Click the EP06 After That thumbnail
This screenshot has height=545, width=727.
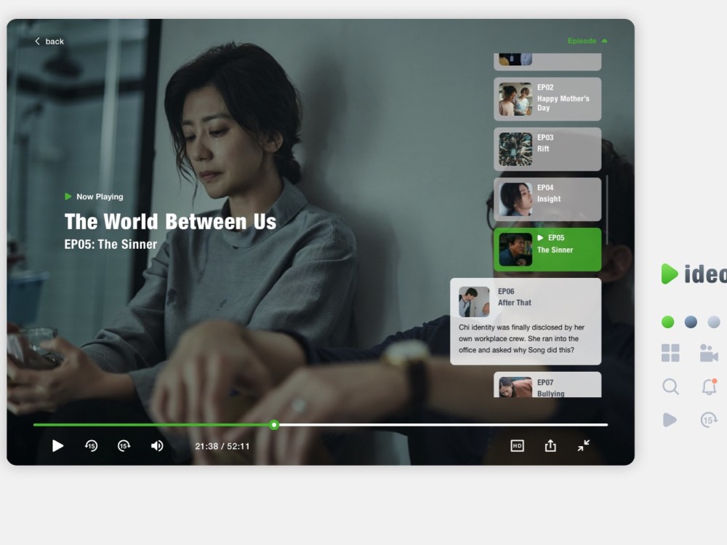pyautogui.click(x=474, y=302)
